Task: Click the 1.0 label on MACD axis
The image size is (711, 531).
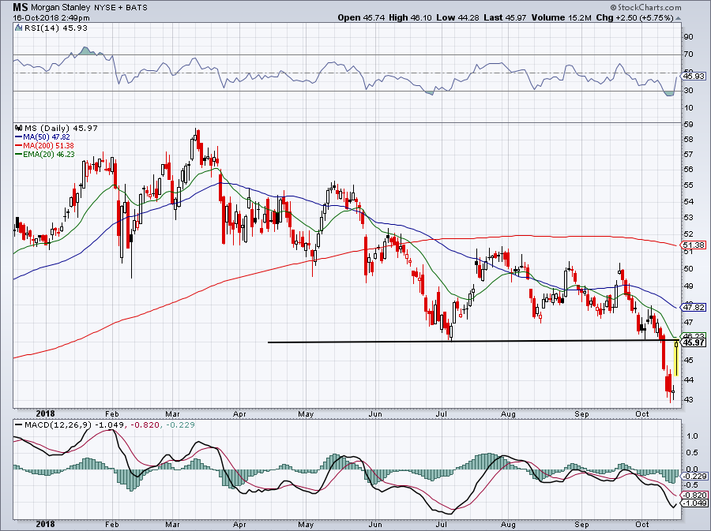Action: [x=692, y=436]
